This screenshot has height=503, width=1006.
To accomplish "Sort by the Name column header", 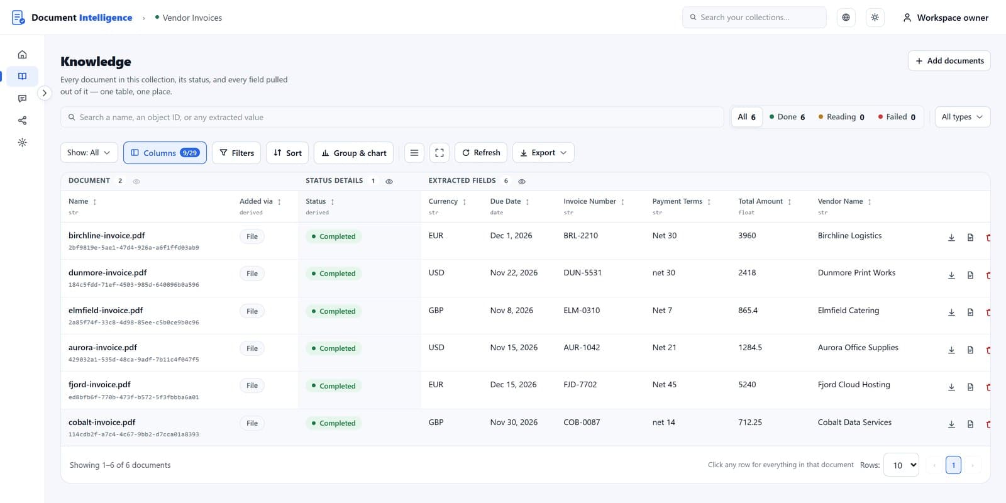I will 82,201.
